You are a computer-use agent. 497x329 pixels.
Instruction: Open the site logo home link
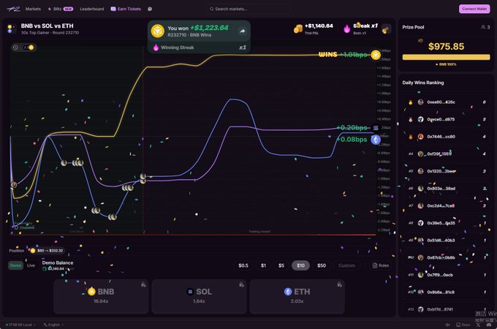(13, 9)
